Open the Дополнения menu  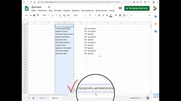(x=101, y=11)
